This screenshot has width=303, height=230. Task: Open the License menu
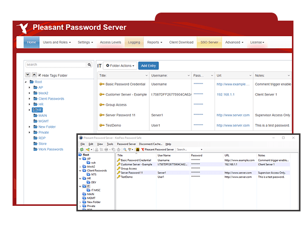click(257, 42)
